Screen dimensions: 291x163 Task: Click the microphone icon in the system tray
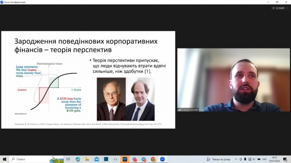click(245, 159)
